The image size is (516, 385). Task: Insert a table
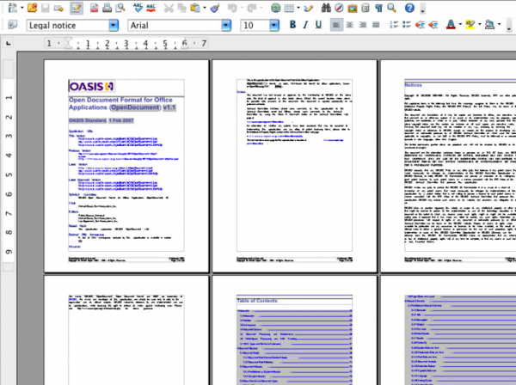pos(289,8)
